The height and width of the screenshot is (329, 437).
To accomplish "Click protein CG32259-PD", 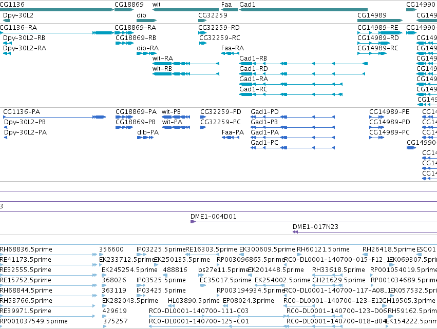I will (203, 117).
